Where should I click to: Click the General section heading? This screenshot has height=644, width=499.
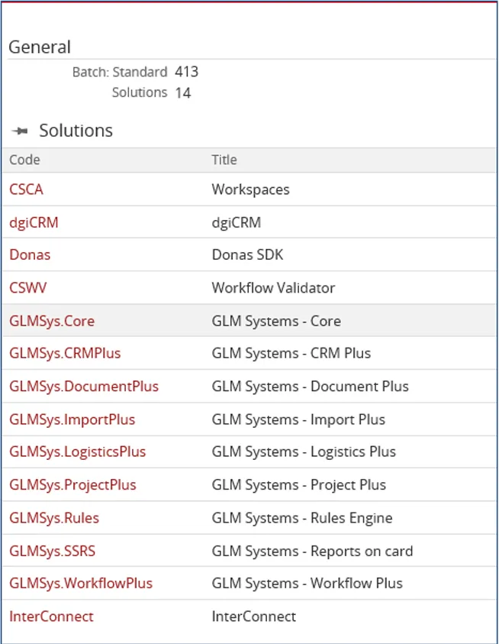(40, 47)
